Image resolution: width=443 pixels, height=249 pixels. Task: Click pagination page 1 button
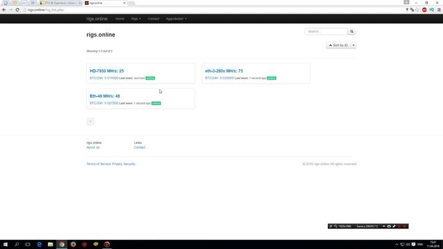pyautogui.click(x=91, y=122)
